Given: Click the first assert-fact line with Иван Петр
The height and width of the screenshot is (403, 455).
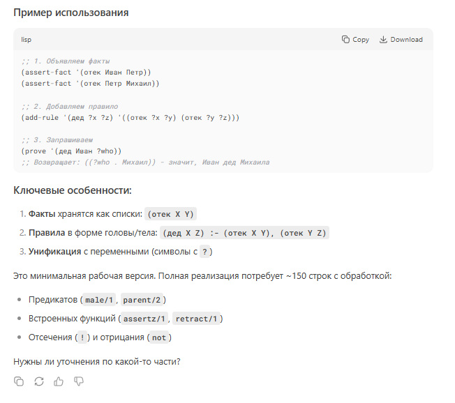Looking at the screenshot, I should [86, 72].
